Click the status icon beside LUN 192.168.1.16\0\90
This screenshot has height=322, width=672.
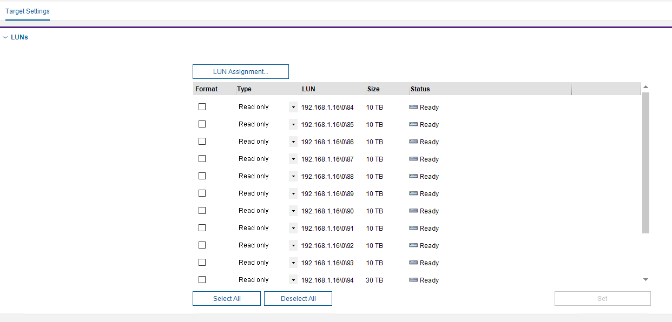pos(413,211)
